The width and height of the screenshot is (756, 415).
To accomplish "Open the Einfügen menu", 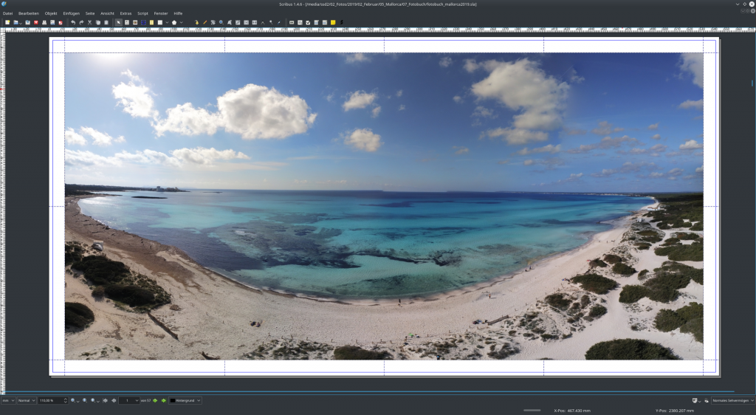I will tap(71, 13).
